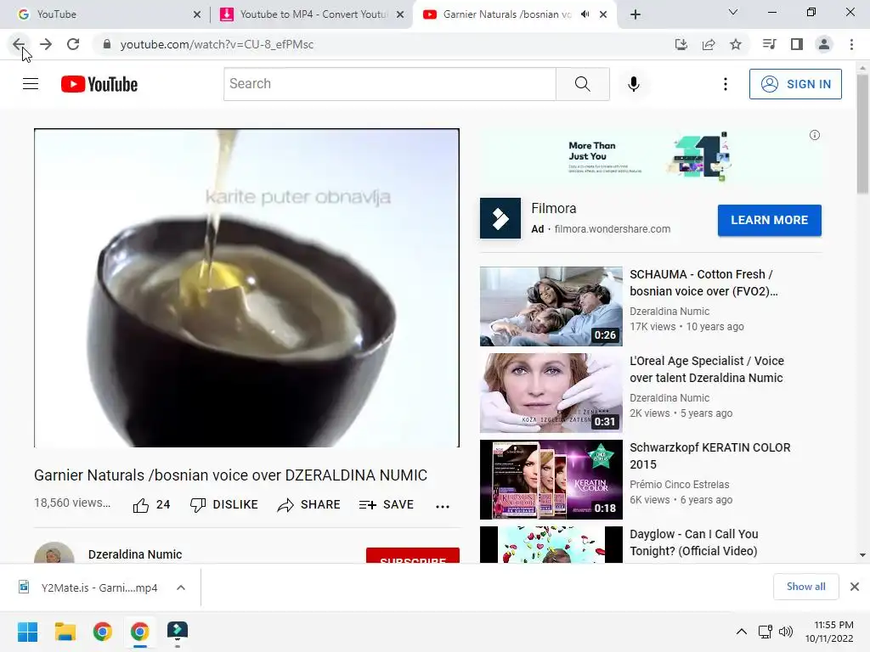Image resolution: width=870 pixels, height=652 pixels.
Task: Open YouTube hamburger guide menu
Action: click(31, 84)
